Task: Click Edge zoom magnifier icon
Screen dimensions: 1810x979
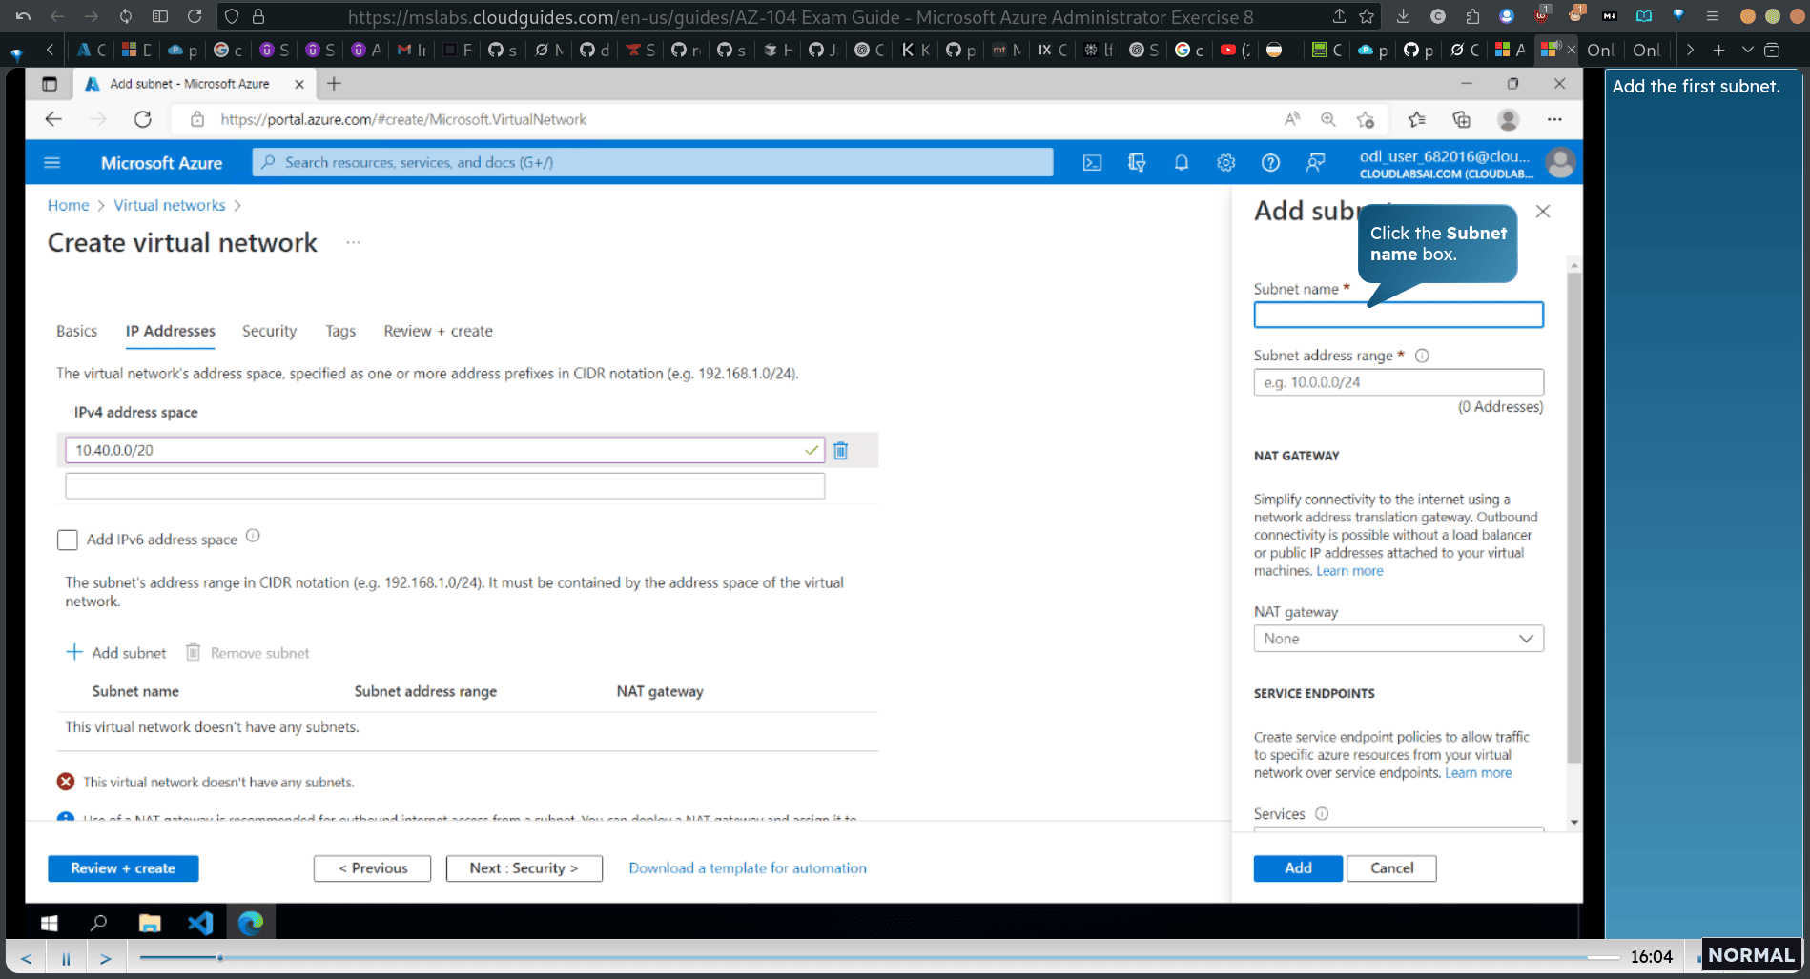Action: coord(1327,119)
